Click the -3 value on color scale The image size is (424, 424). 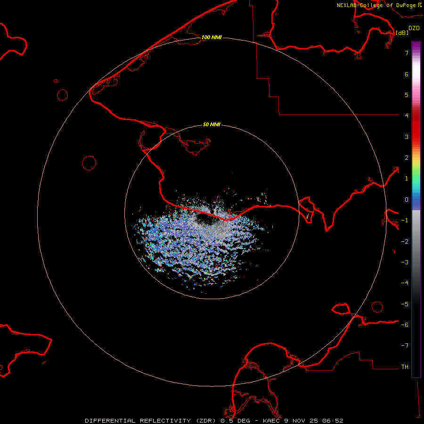405,262
